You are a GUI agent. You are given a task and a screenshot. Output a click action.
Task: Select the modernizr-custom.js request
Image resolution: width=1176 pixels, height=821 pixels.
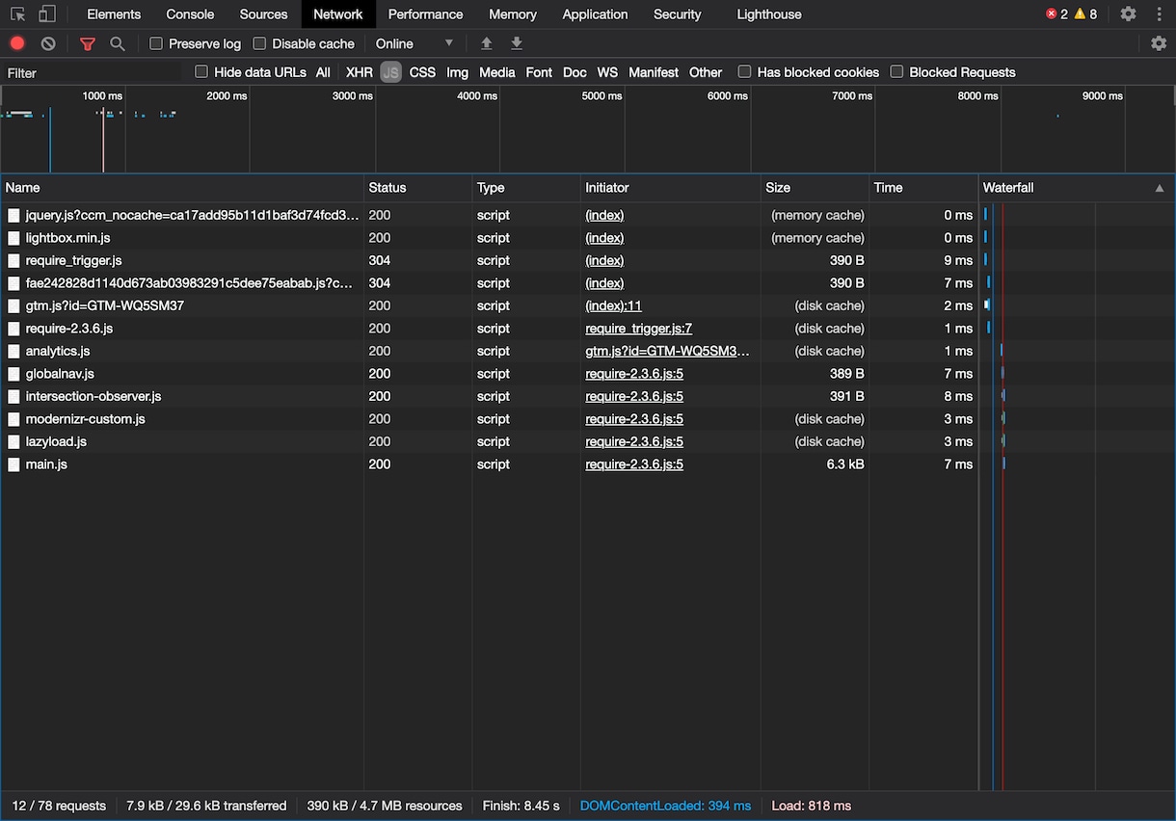[x=490, y=419]
